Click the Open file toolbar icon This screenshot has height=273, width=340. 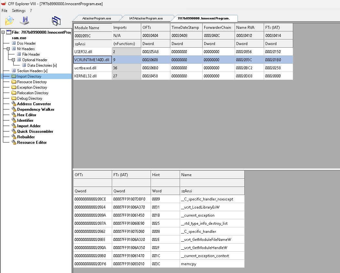coord(9,21)
